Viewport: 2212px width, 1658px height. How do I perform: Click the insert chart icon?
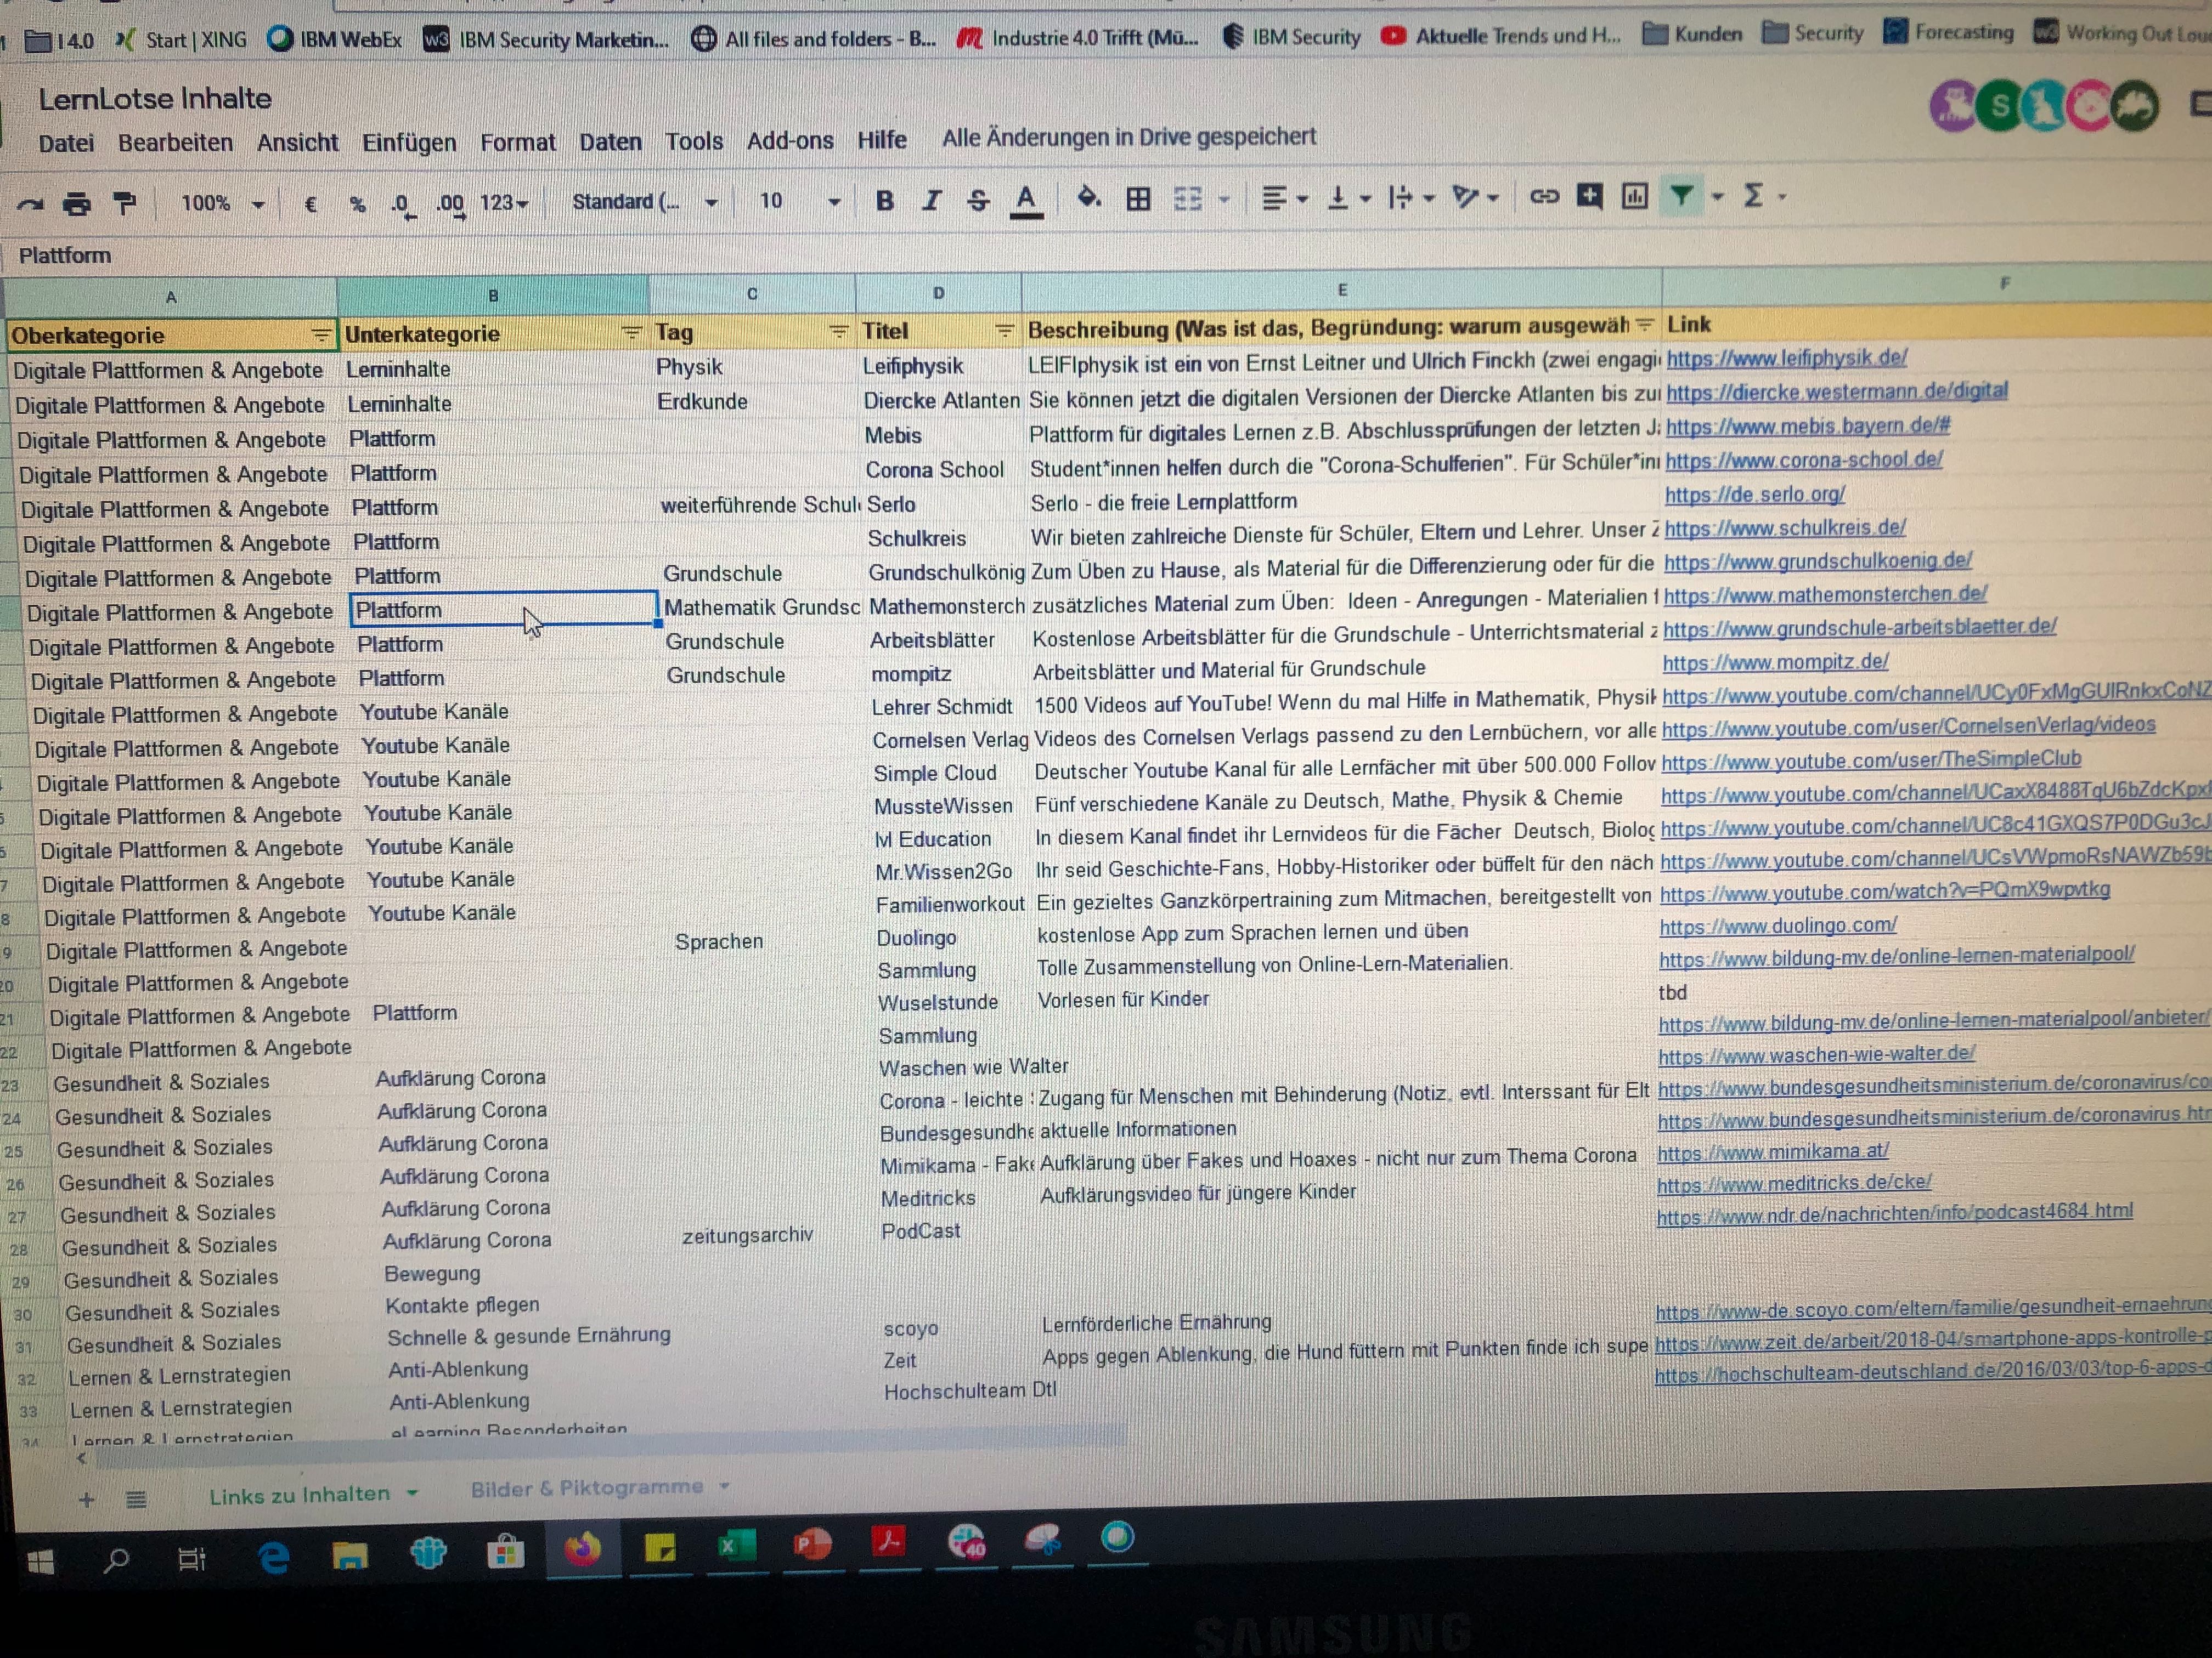tap(1634, 196)
